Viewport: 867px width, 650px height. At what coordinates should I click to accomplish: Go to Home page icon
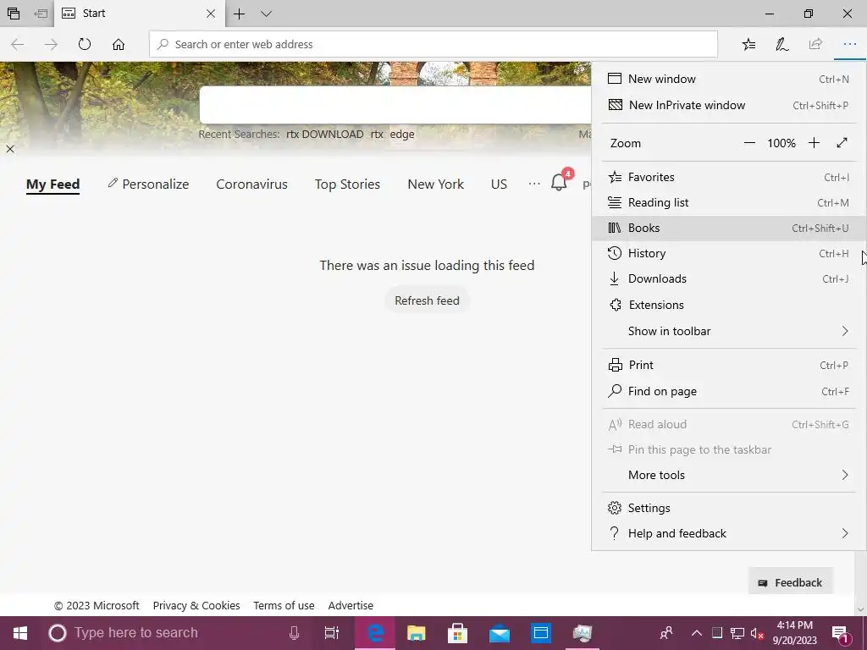pyautogui.click(x=119, y=44)
